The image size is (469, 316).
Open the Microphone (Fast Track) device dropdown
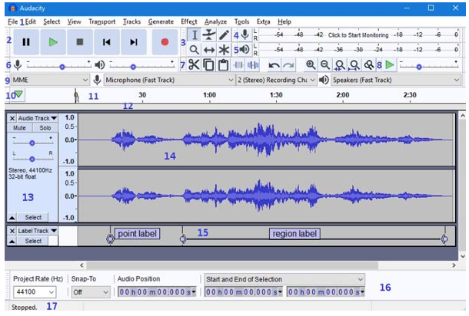169,80
